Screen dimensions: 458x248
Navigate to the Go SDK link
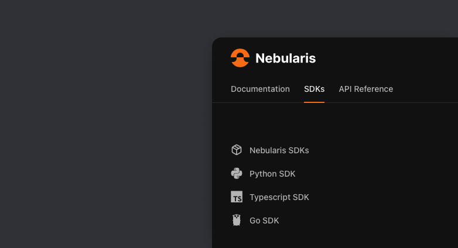click(x=264, y=221)
